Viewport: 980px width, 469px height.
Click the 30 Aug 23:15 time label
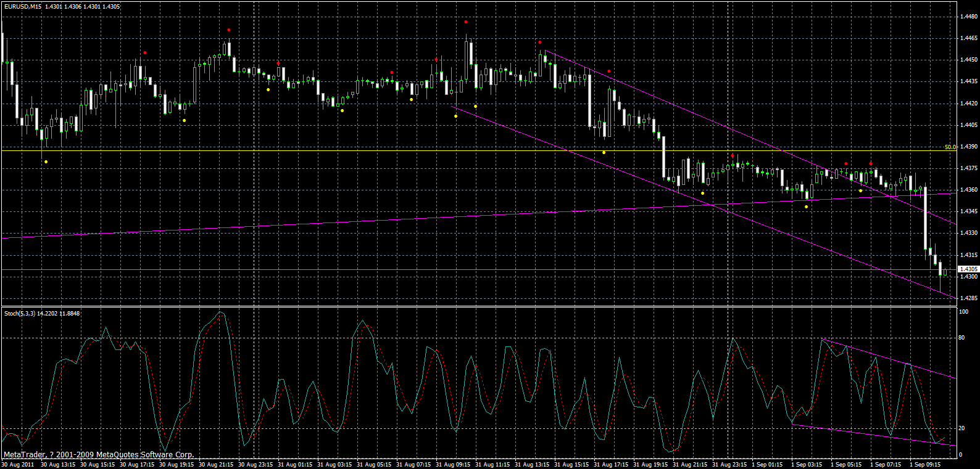pyautogui.click(x=255, y=465)
